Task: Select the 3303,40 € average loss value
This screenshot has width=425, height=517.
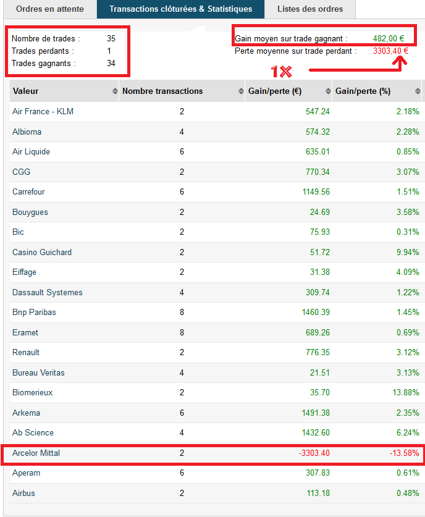Action: click(x=390, y=51)
